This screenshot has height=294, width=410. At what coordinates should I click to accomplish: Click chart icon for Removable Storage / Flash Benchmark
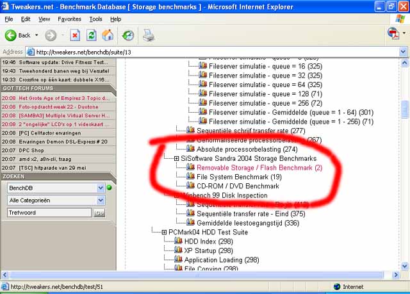click(x=190, y=167)
